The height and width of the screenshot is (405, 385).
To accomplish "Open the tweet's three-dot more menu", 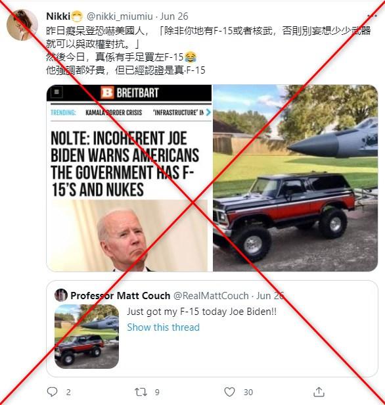I will (x=372, y=16).
